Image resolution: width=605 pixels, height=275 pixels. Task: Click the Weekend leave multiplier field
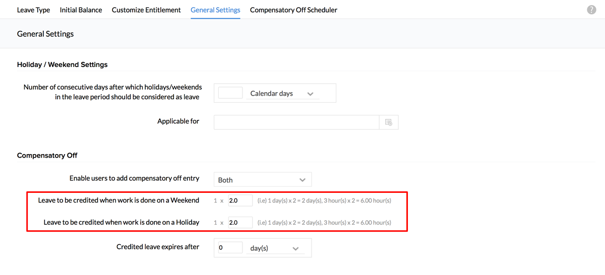pyautogui.click(x=240, y=200)
